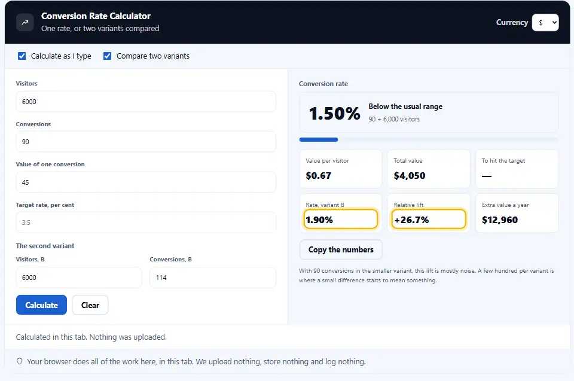Click the Below the usual range text
This screenshot has width=574, height=381.
(x=405, y=106)
